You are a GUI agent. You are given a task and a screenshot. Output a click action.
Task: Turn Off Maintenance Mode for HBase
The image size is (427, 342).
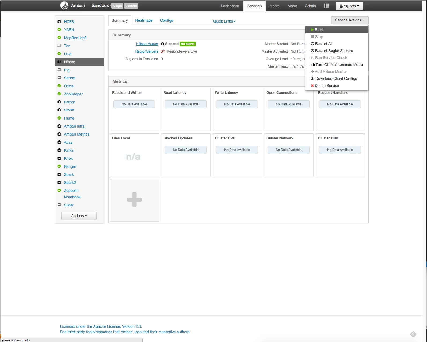click(x=337, y=65)
